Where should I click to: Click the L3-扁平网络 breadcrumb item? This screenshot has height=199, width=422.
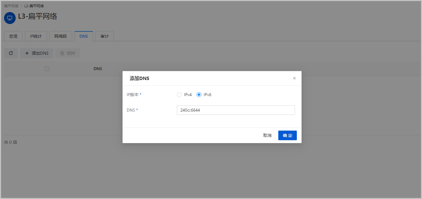click(34, 6)
